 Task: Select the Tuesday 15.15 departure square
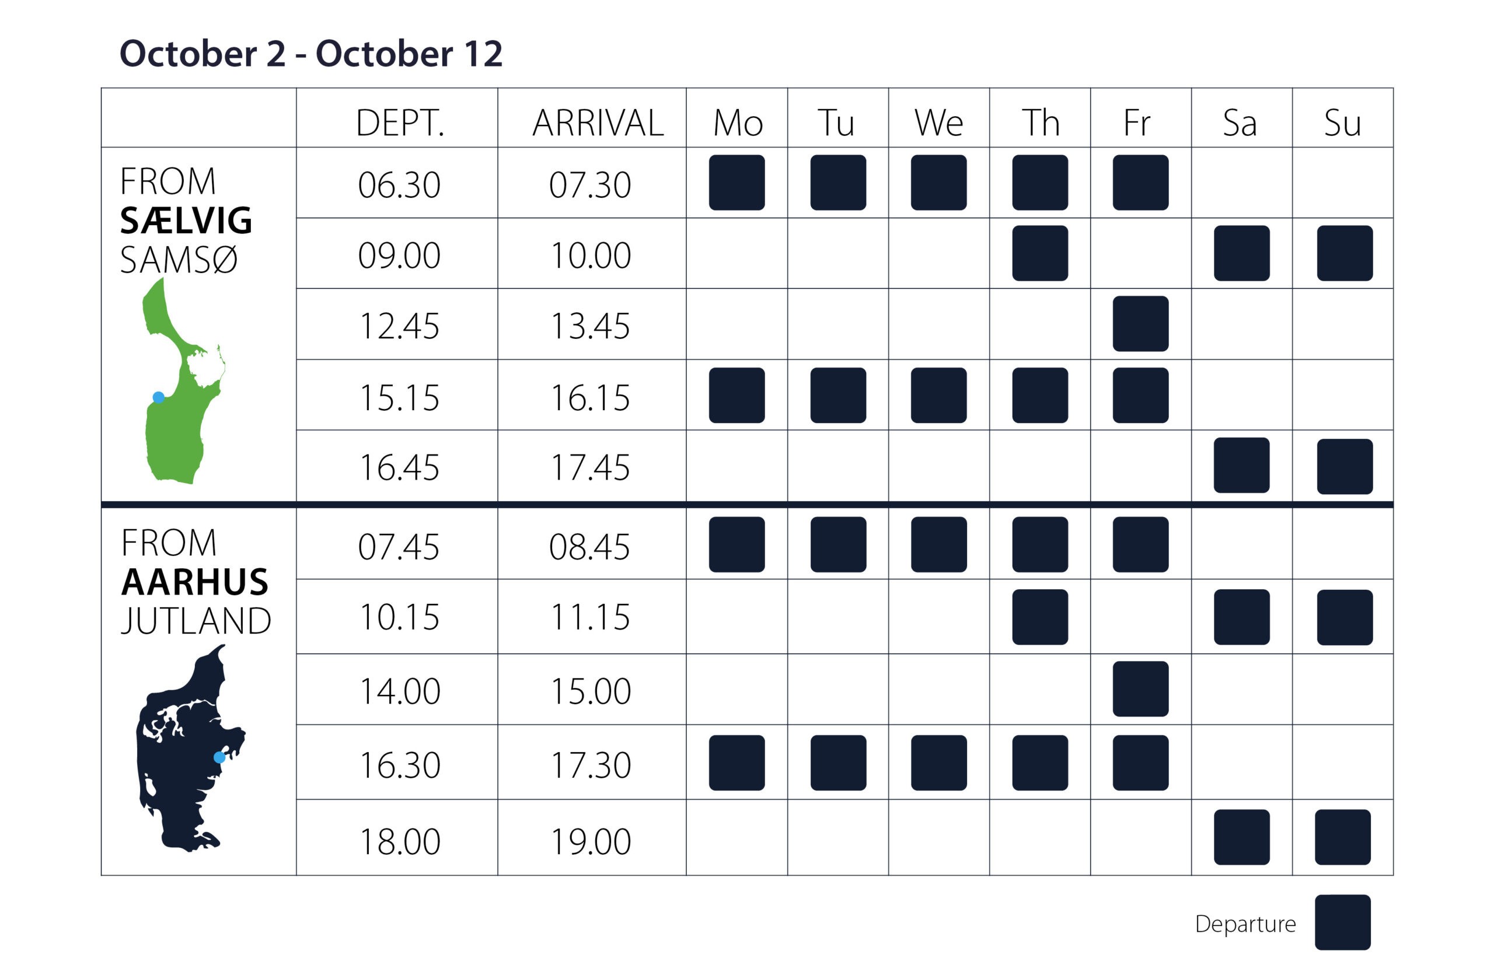click(x=838, y=396)
